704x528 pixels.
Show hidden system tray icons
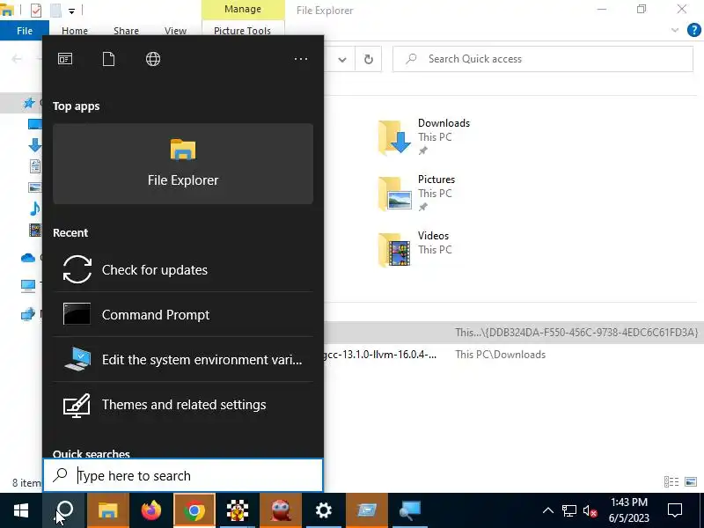pos(547,510)
